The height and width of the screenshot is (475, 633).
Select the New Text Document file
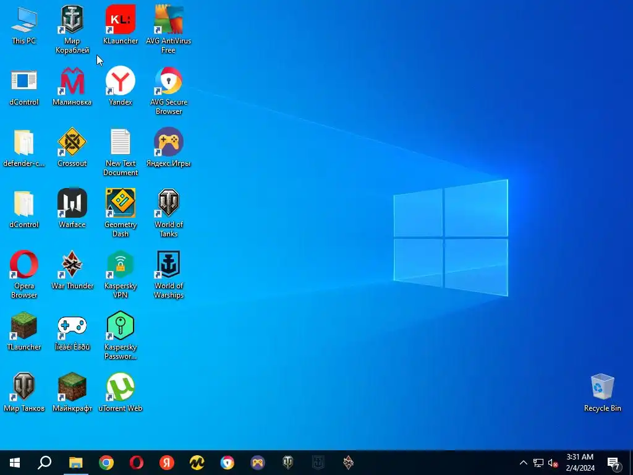point(121,152)
